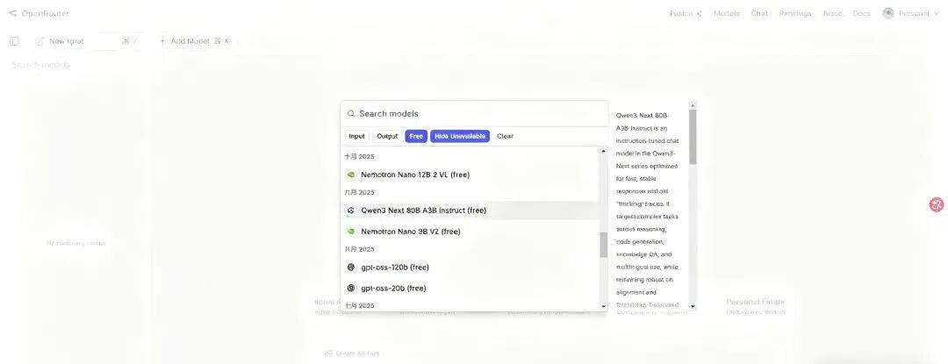Select gpt-oss-20b (free)
This screenshot has height=364, width=948.
pyautogui.click(x=470, y=288)
